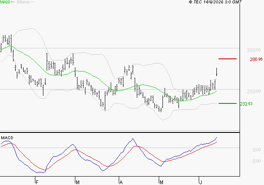Click the green support level line
The height and width of the screenshot is (185, 264).
click(x=227, y=103)
